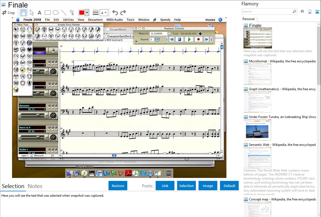Click the Link paste button
Screen dimensions: 321x217
click(165, 186)
